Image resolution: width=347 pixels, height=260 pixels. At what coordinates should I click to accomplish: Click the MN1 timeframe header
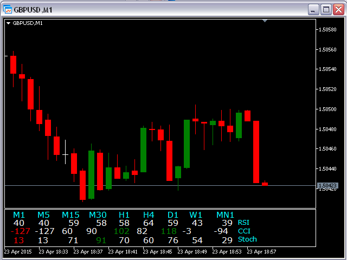tap(225, 215)
